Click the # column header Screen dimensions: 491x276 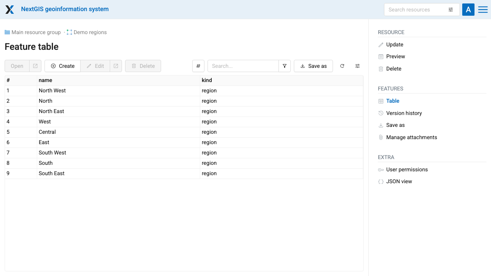[21, 80]
